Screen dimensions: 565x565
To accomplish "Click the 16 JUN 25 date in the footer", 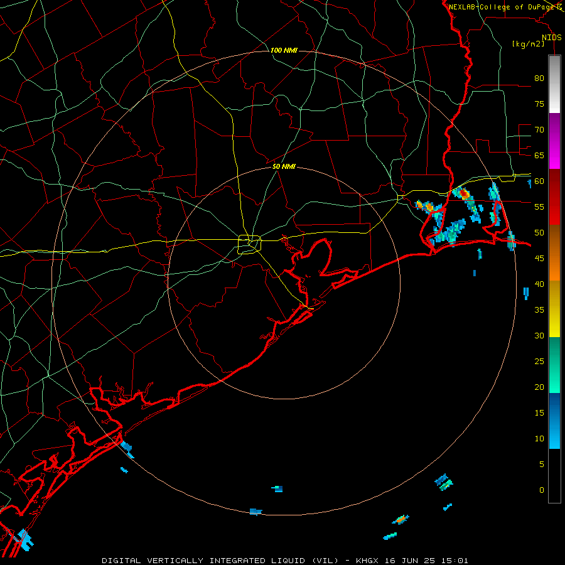I will point(411,561).
